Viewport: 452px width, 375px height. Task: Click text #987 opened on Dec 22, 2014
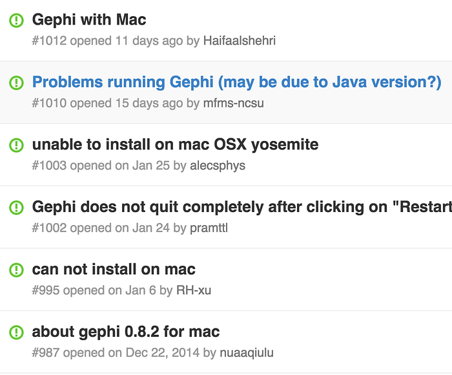[x=116, y=353]
